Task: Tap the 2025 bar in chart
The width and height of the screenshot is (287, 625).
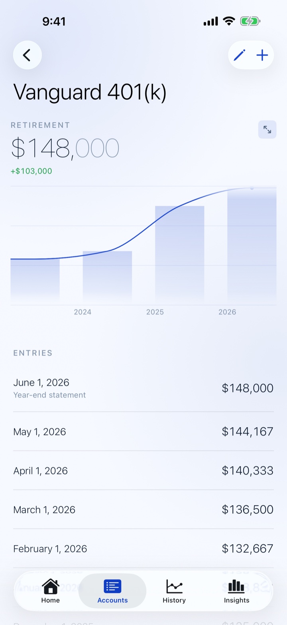Action: (179, 255)
